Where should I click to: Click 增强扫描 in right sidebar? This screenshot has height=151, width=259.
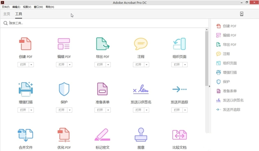coord(227,72)
